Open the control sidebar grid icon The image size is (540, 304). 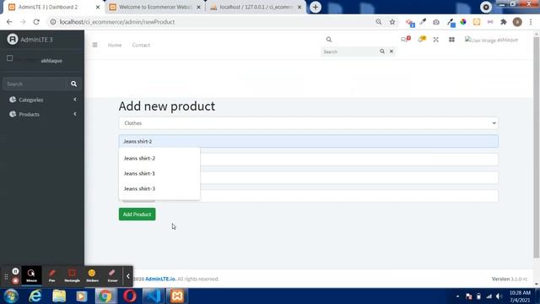pos(451,40)
